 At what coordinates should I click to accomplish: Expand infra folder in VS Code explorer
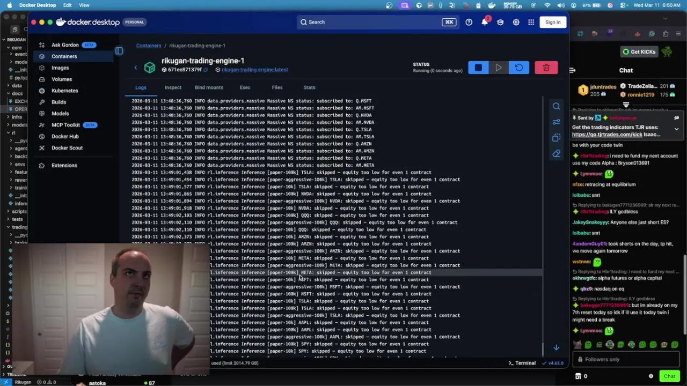point(17,117)
